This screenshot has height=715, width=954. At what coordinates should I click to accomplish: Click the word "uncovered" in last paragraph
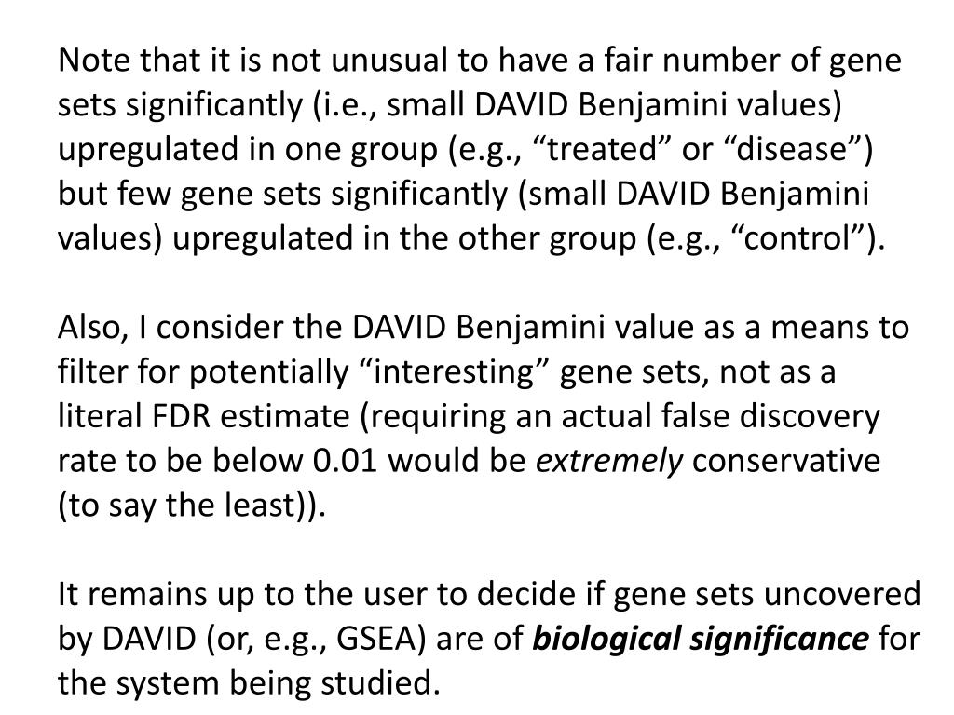(841, 594)
